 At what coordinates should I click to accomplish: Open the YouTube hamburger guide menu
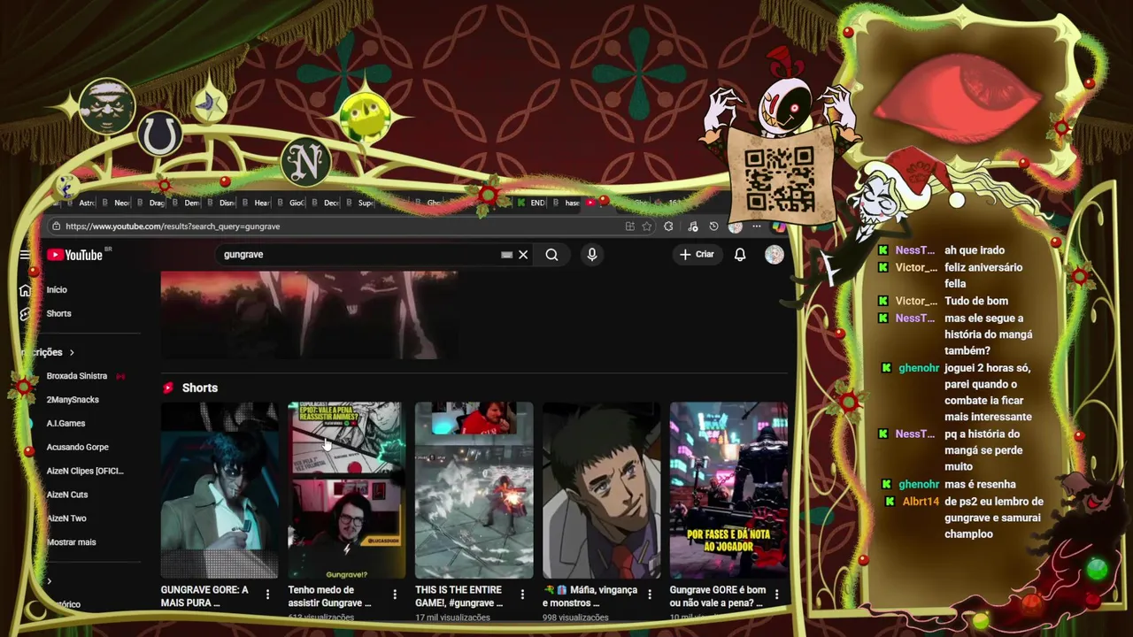pos(25,255)
